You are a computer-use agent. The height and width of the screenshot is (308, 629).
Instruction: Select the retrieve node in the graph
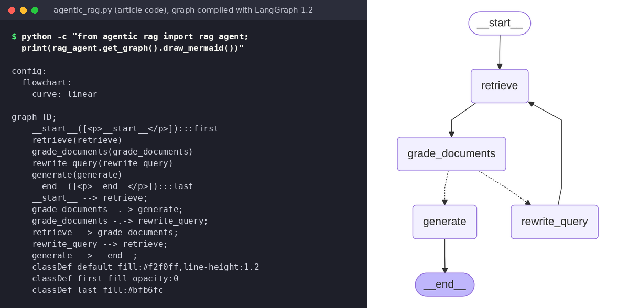500,86
